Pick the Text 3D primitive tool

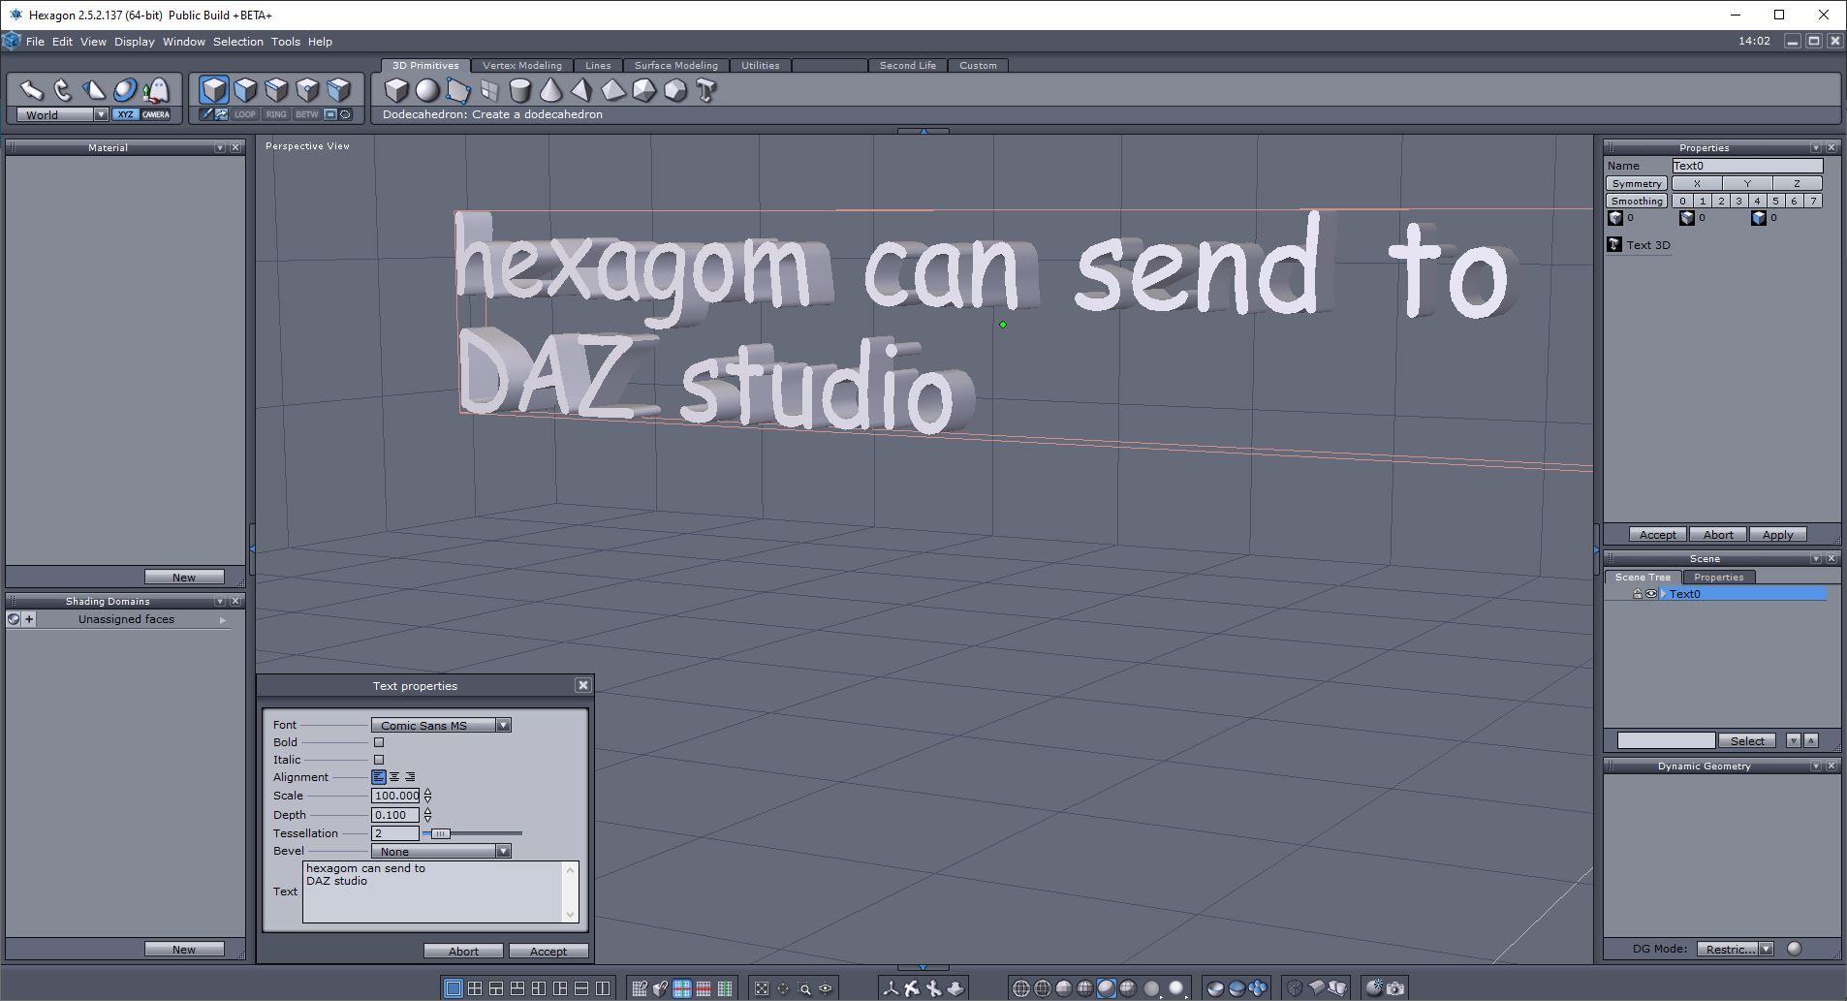705,90
